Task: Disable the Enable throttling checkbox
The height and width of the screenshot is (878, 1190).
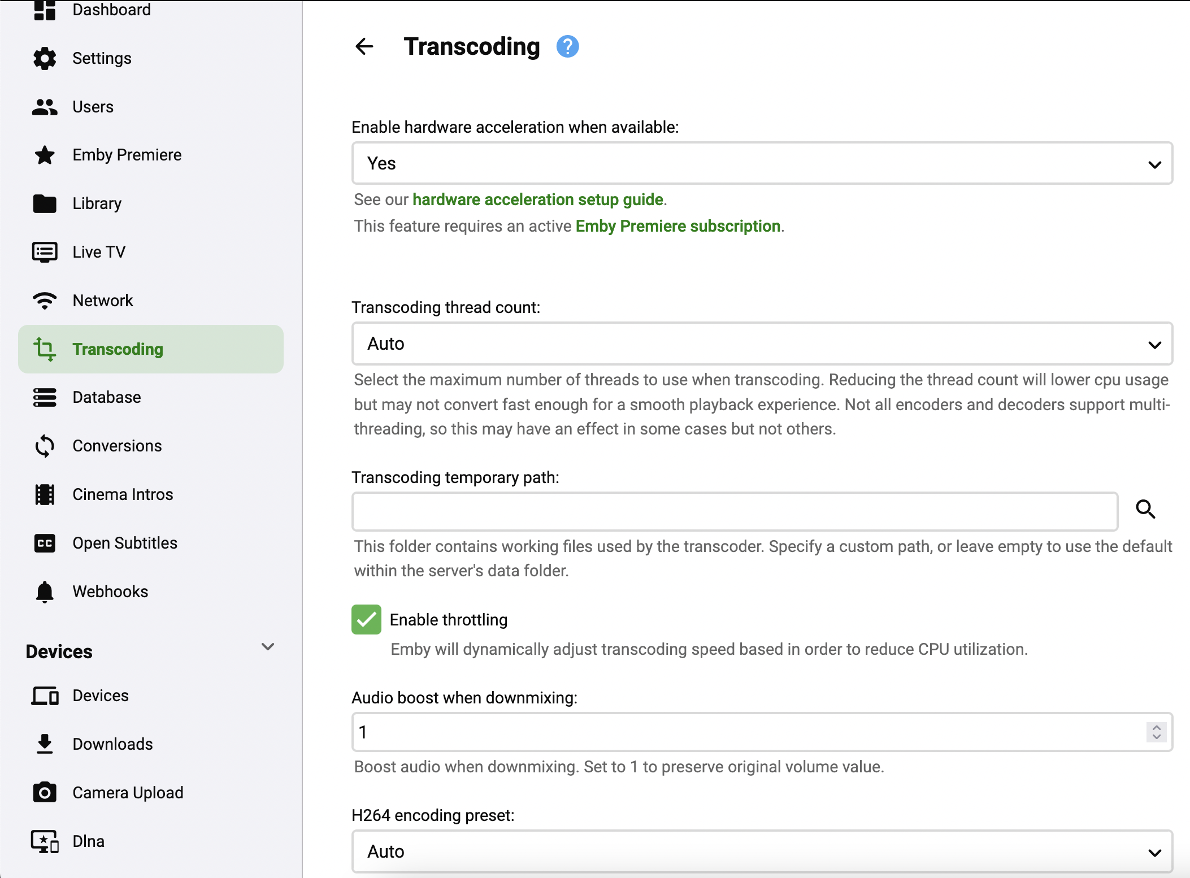Action: [x=366, y=620]
